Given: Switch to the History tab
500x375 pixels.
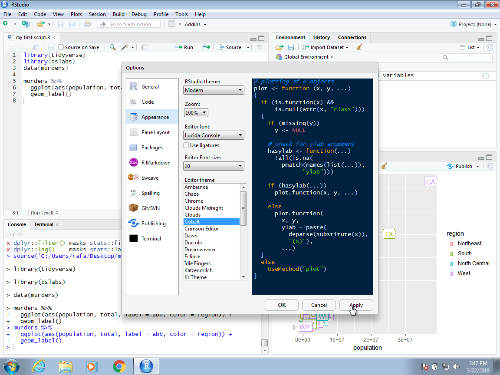Looking at the screenshot, I should [322, 37].
